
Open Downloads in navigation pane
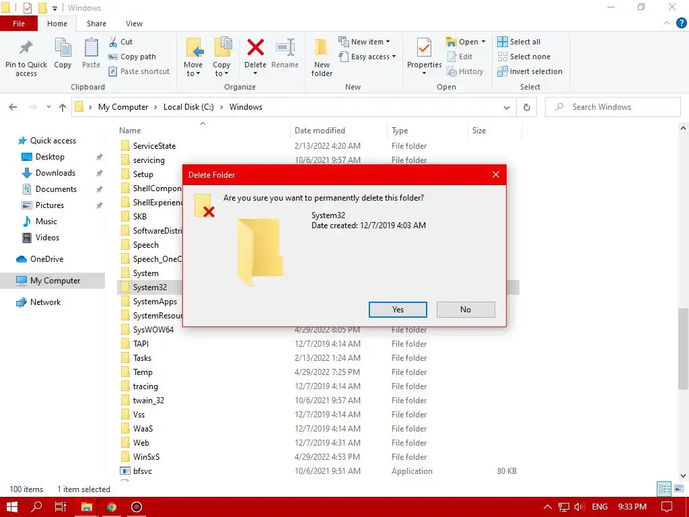[x=55, y=173]
